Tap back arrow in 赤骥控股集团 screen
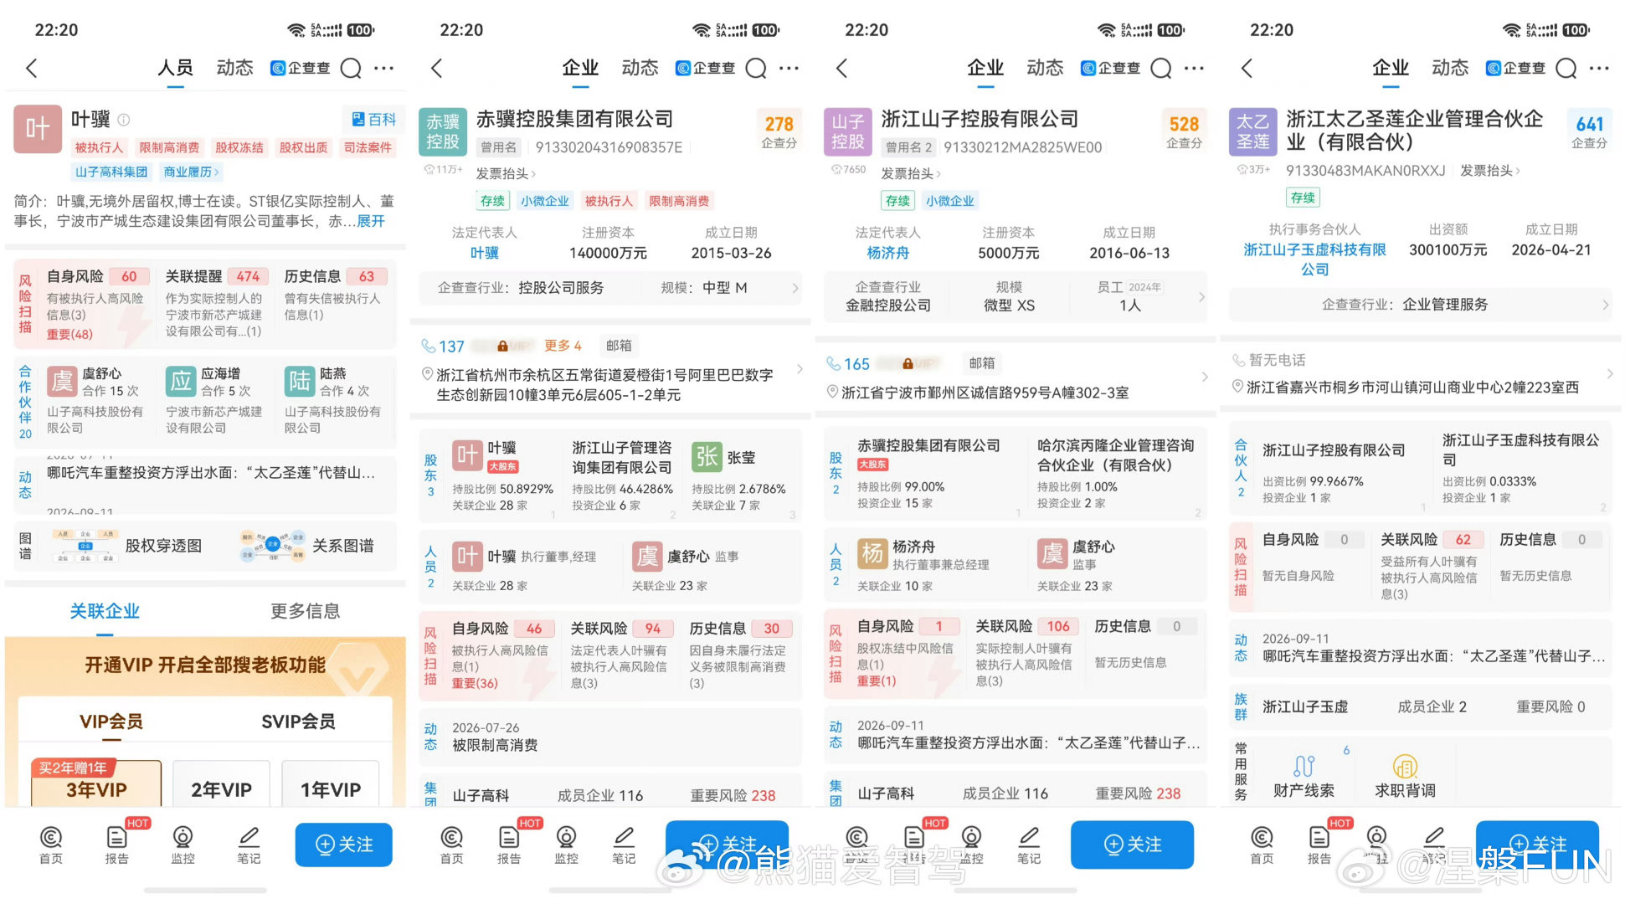 coord(437,68)
